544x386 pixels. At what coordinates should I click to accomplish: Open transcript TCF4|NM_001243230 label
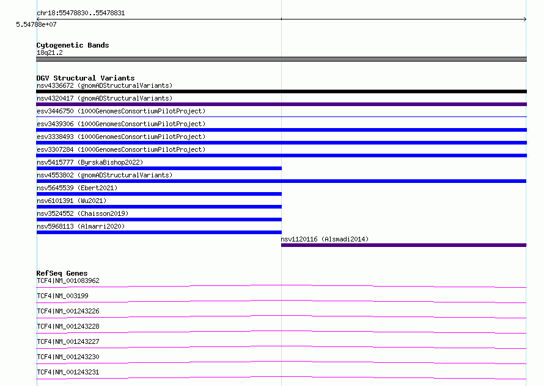(68, 357)
